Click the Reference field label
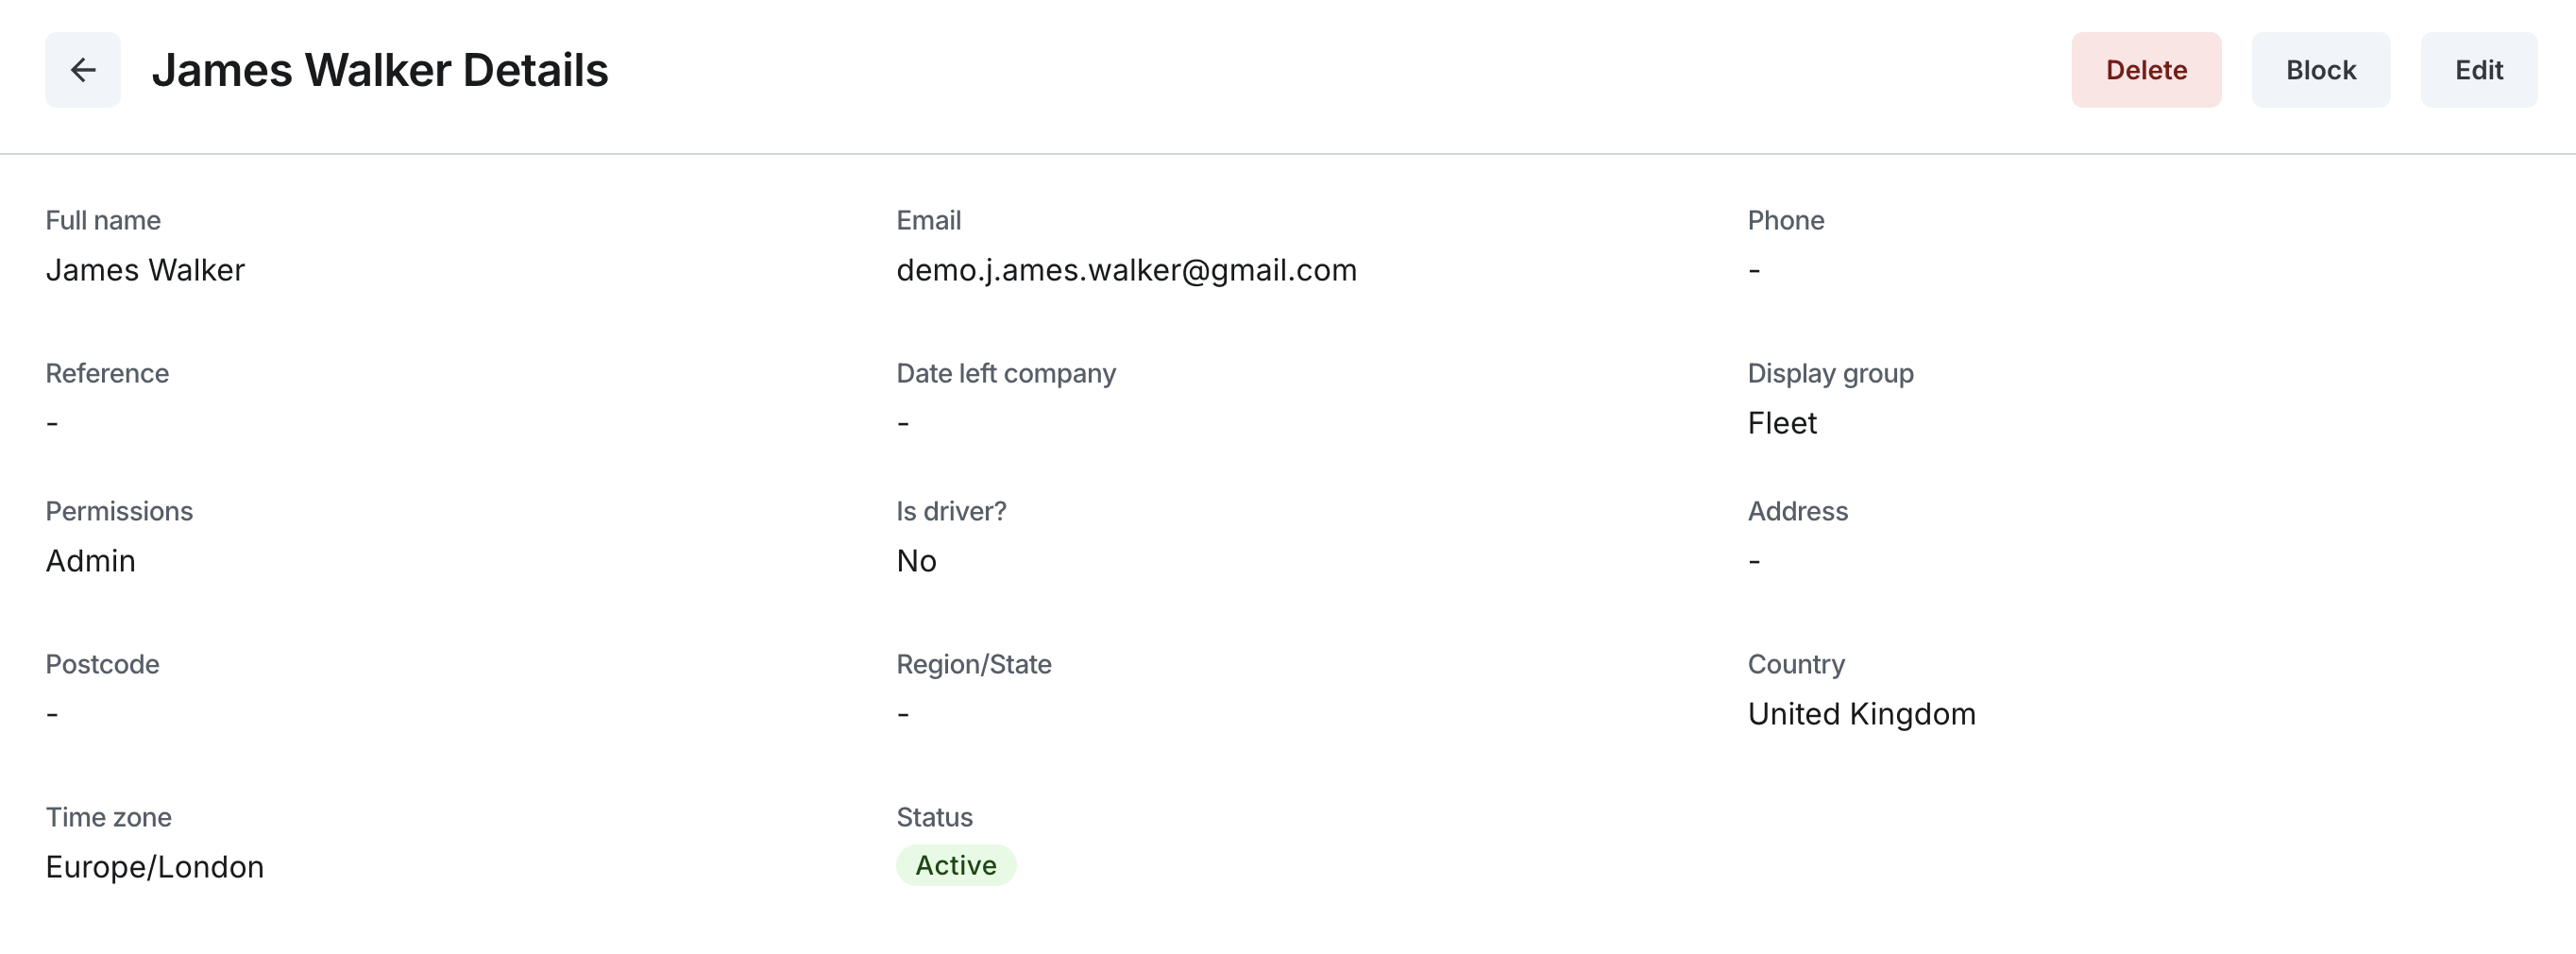This screenshot has width=2576, height=954. (x=107, y=373)
